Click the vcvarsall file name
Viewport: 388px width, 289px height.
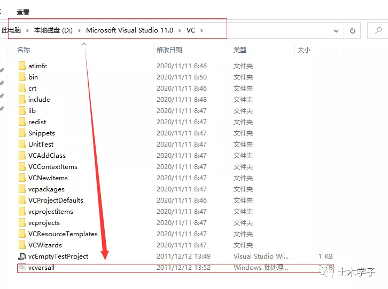pyautogui.click(x=41, y=268)
